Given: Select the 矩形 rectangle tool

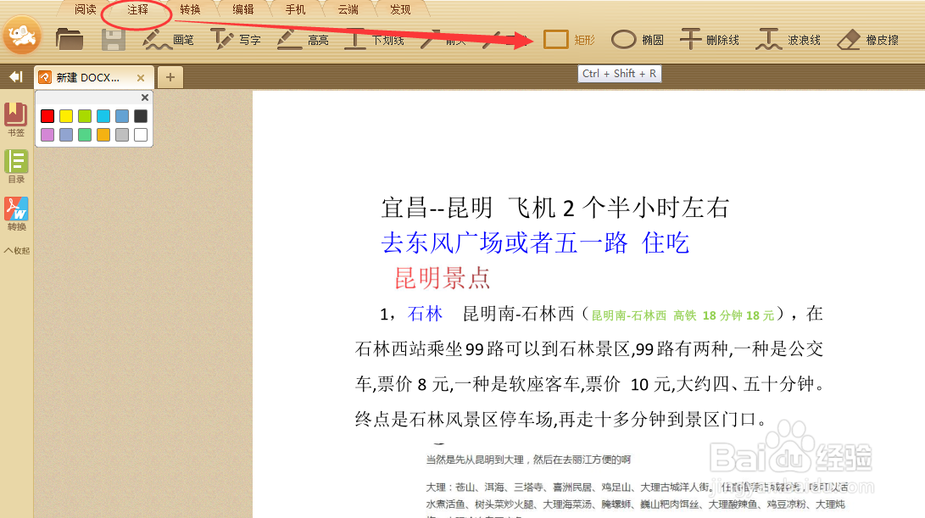Looking at the screenshot, I should [569, 40].
